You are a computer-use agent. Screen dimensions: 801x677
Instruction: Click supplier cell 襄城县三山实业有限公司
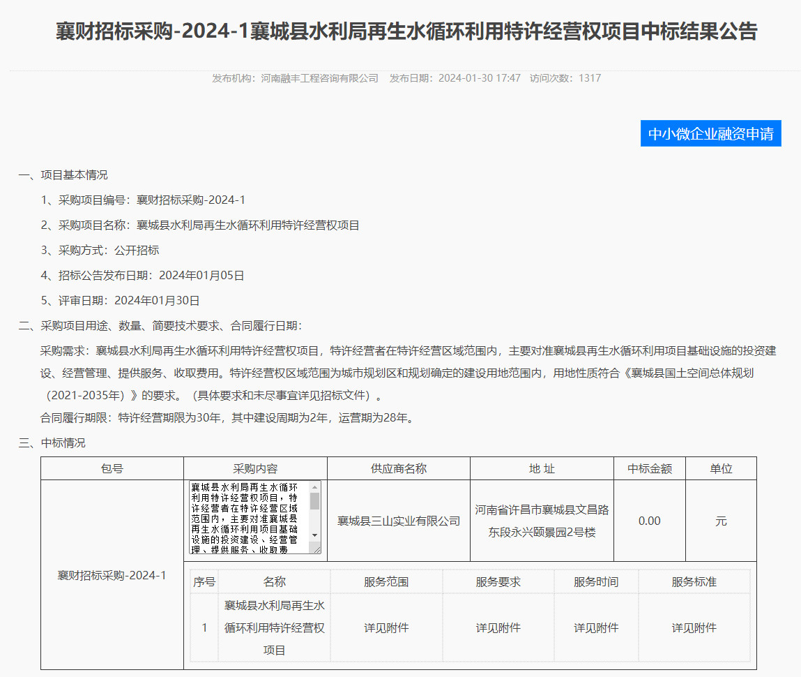point(399,521)
